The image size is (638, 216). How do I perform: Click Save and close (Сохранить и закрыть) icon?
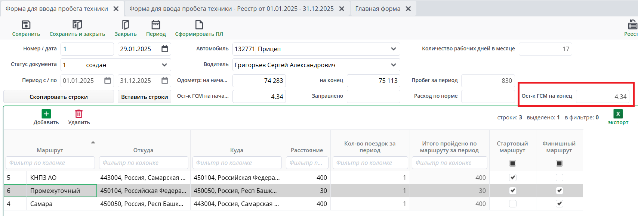(x=77, y=25)
